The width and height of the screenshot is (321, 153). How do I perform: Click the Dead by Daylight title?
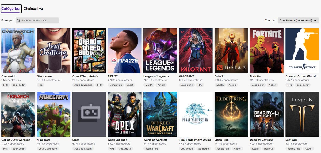click(x=261, y=140)
